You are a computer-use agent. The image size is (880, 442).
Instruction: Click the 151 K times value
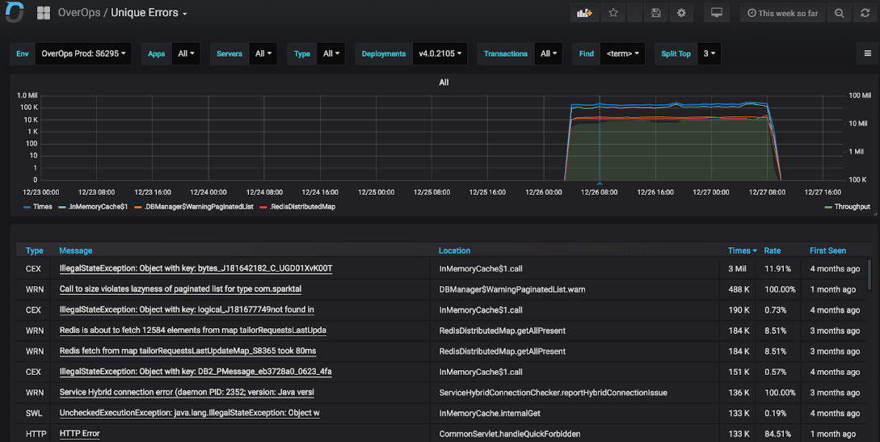click(739, 372)
